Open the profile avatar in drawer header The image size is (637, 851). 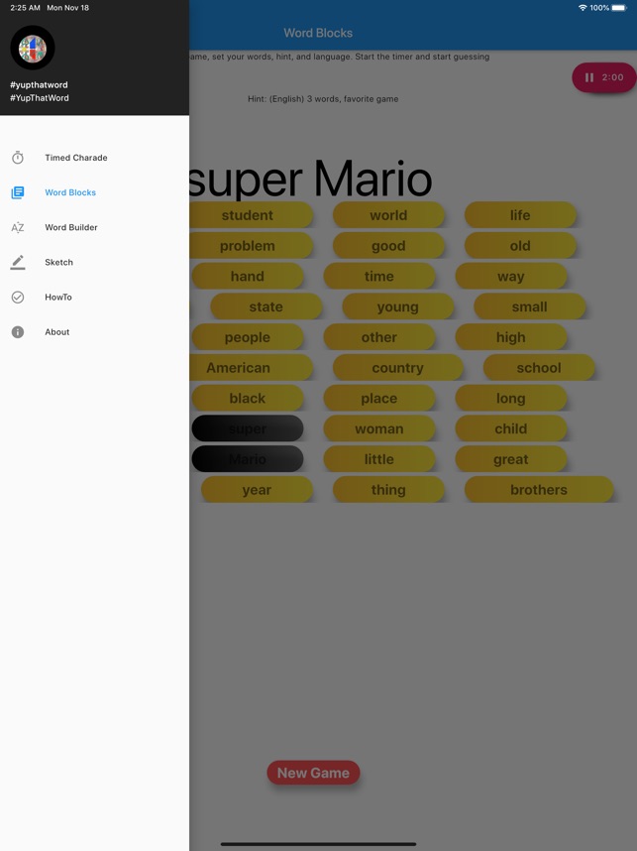coord(33,48)
